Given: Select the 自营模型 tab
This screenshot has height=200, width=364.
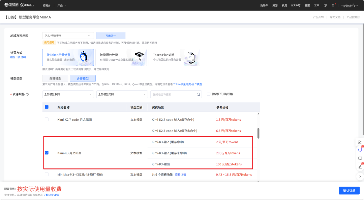Looking at the screenshot, I should click(55, 79).
